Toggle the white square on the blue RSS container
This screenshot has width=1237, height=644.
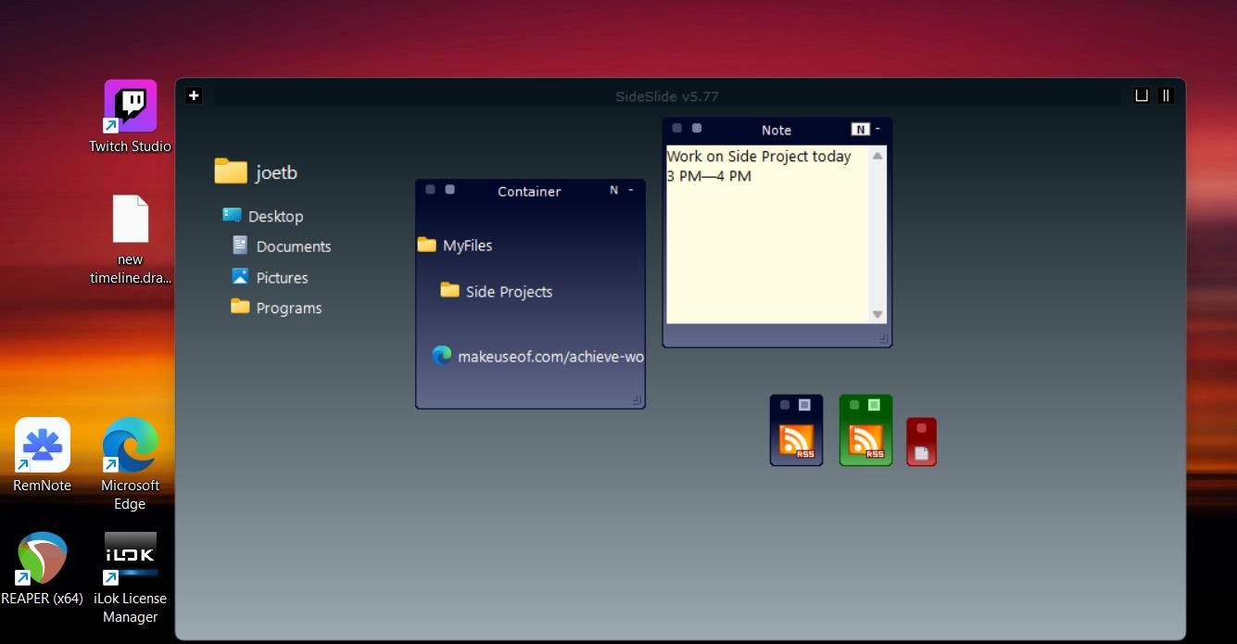pos(805,403)
